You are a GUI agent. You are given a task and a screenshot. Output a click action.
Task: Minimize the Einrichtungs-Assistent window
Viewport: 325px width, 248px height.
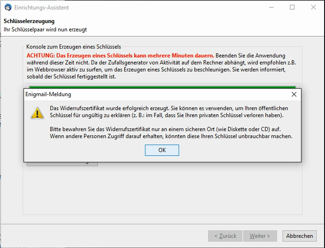[271, 7]
